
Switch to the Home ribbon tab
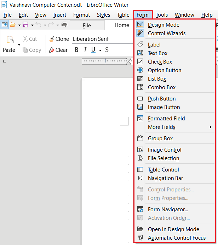122,25
